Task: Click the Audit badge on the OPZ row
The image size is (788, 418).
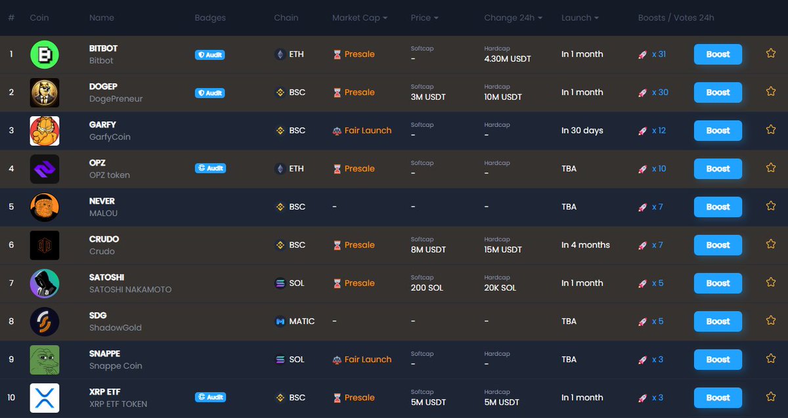Action: [210, 168]
